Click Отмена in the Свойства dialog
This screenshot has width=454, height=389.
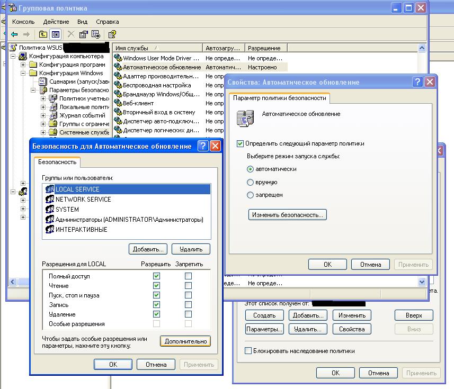coord(370,264)
